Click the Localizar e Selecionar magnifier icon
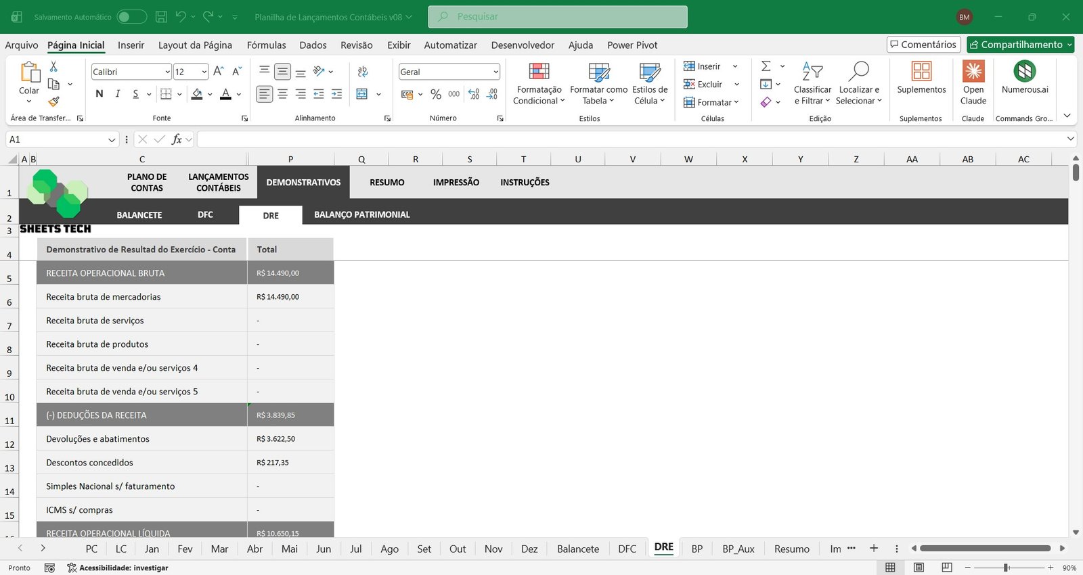 pyautogui.click(x=858, y=72)
